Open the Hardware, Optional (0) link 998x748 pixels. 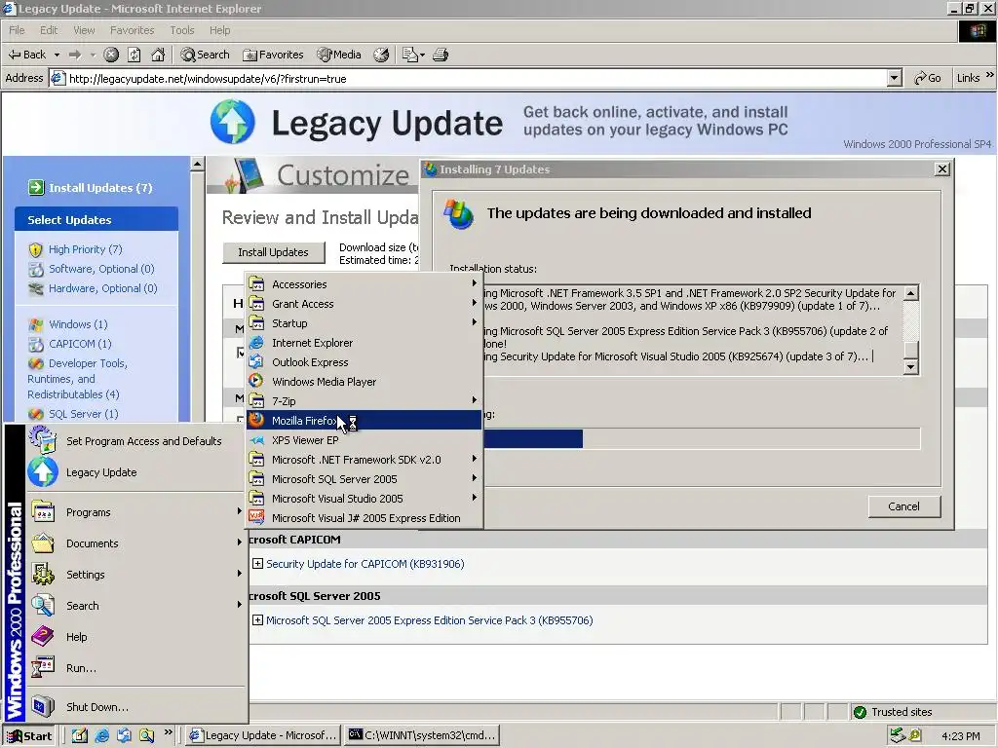tap(103, 288)
